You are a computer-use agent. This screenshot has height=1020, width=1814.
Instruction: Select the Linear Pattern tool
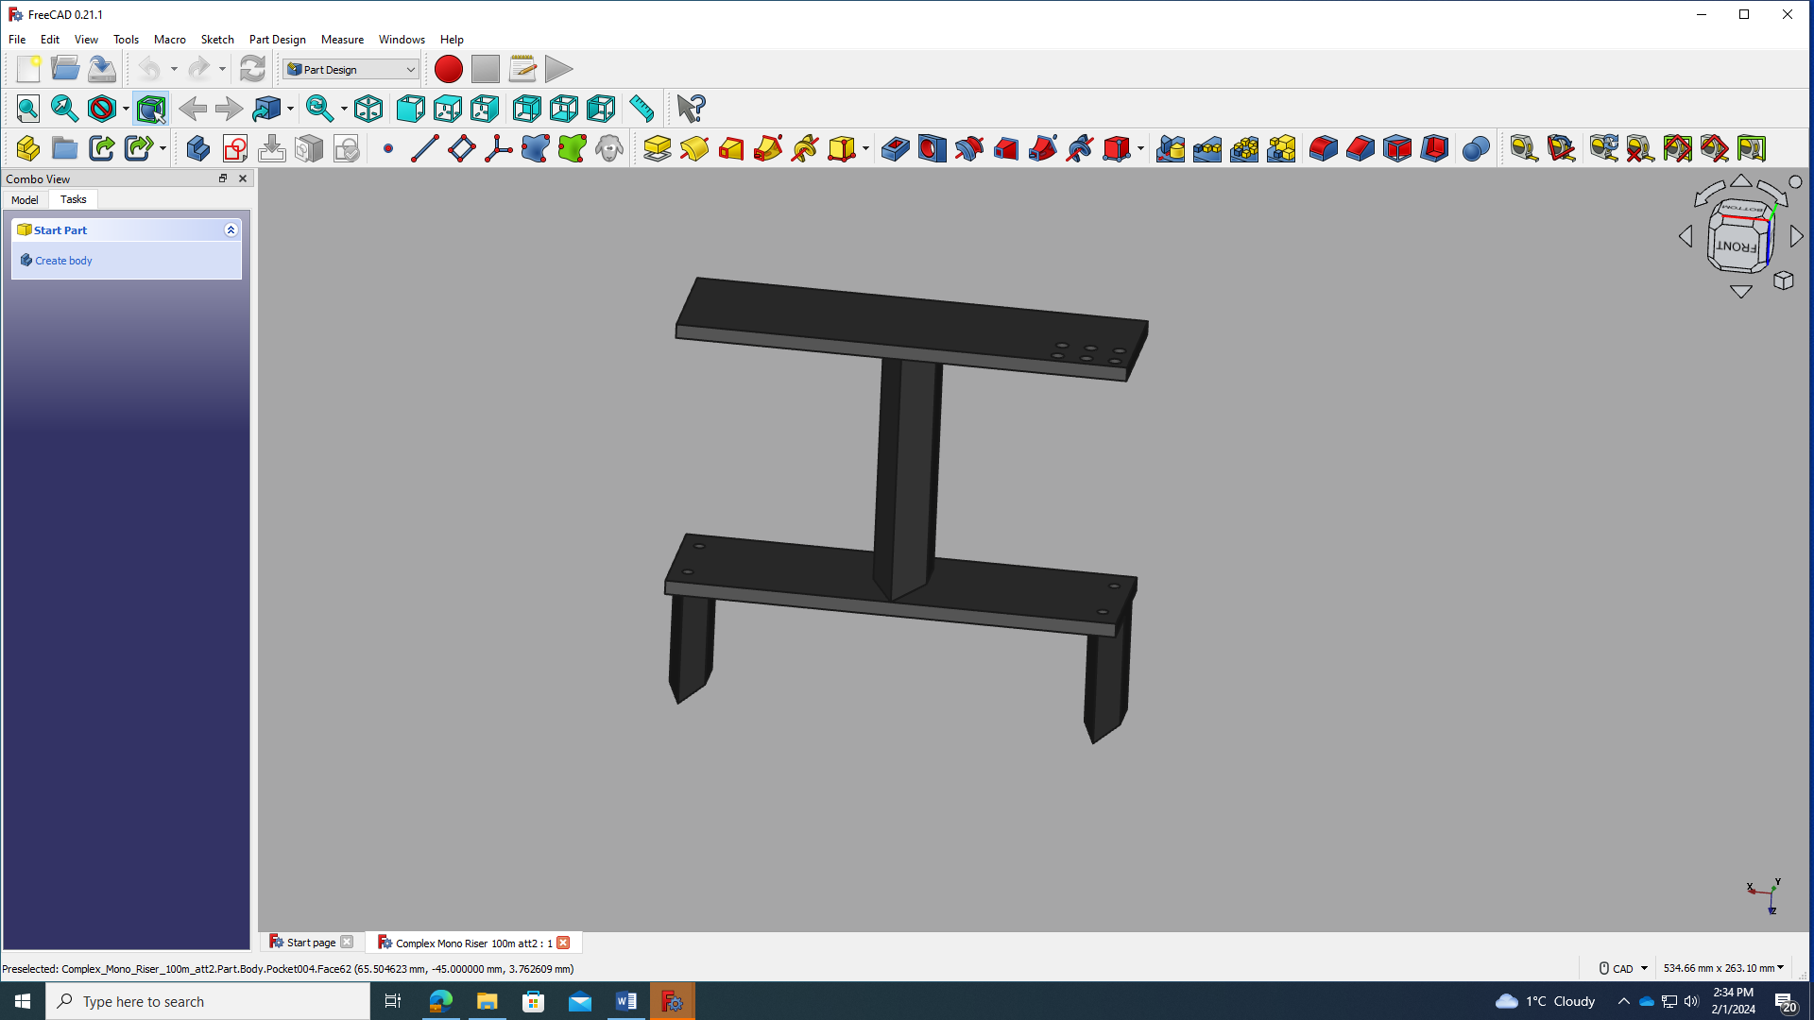point(1207,148)
